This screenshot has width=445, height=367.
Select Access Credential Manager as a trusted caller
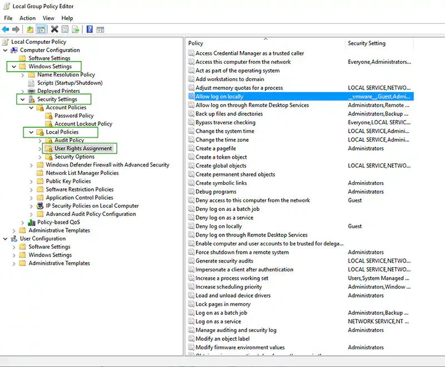pyautogui.click(x=250, y=53)
